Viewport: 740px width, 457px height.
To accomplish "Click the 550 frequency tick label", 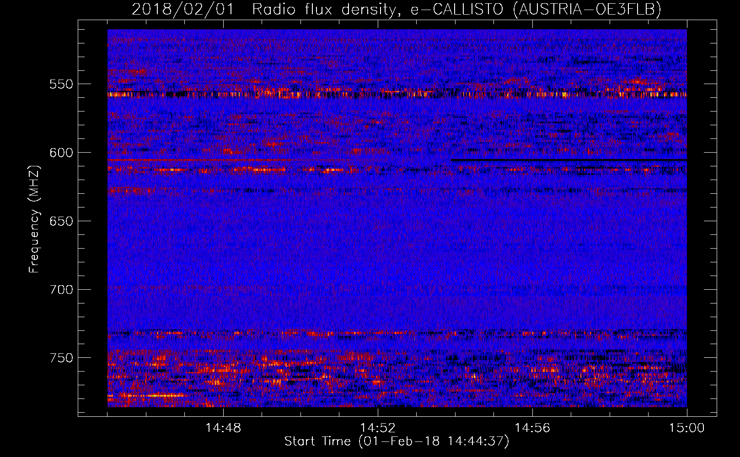I will pos(61,84).
